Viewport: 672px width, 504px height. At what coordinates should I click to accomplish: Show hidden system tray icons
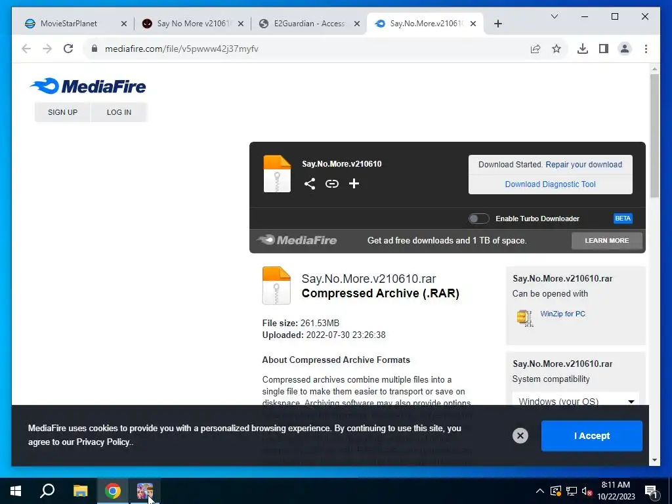[540, 491]
